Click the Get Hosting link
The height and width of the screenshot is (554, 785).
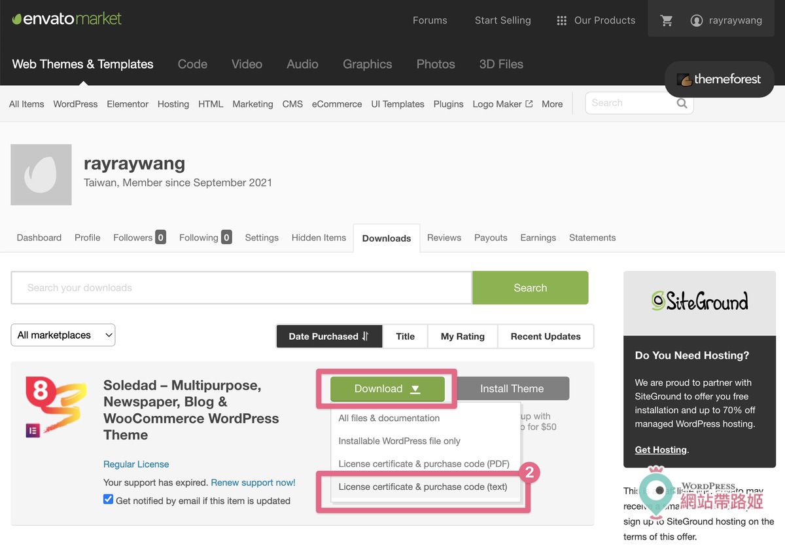[661, 450]
